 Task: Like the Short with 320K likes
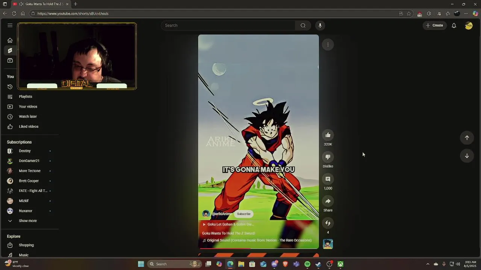pos(328,135)
